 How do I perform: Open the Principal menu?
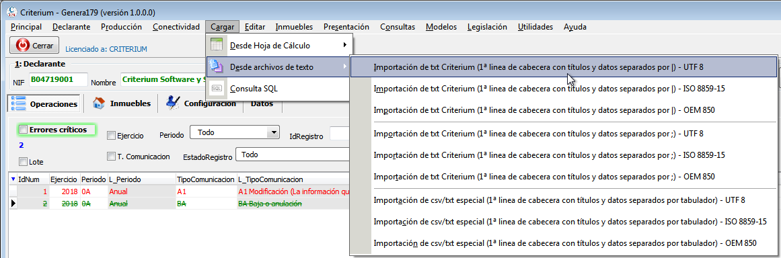coord(26,27)
